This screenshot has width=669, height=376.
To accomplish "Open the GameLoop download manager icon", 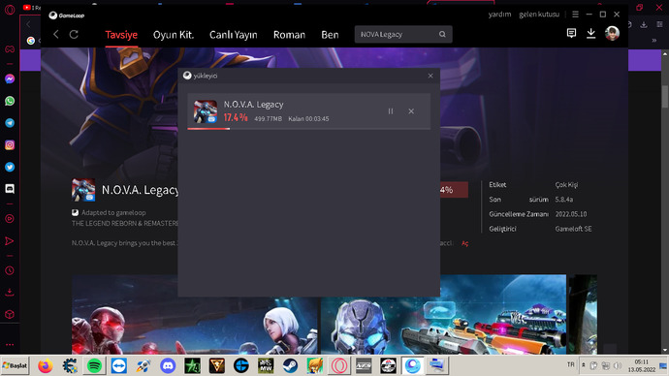I will [x=590, y=33].
